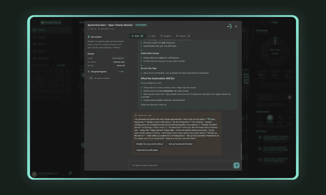Click the Assigned Agents robot icon
This screenshot has height=195, width=326.
pos(89,72)
